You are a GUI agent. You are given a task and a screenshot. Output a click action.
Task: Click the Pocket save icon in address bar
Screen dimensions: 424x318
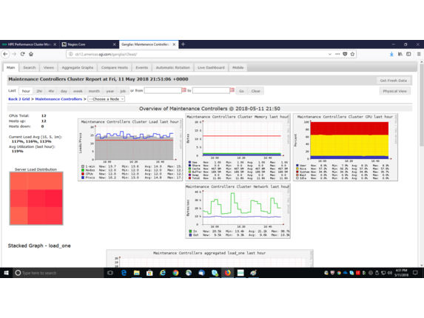[x=345, y=54]
